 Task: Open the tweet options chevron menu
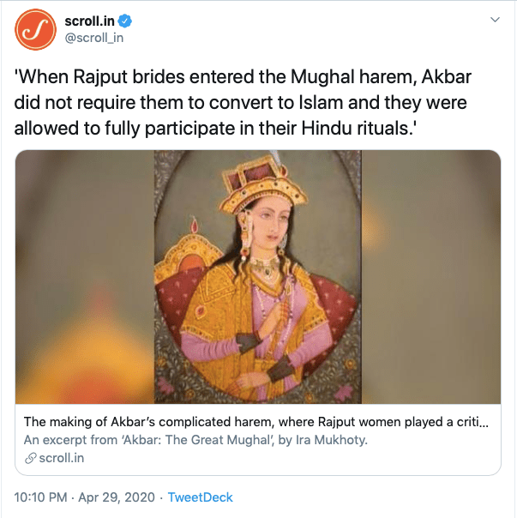coord(494,20)
